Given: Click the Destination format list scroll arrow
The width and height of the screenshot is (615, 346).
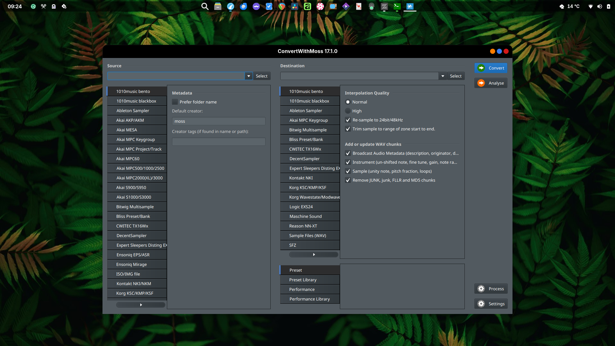Looking at the screenshot, I should point(314,254).
